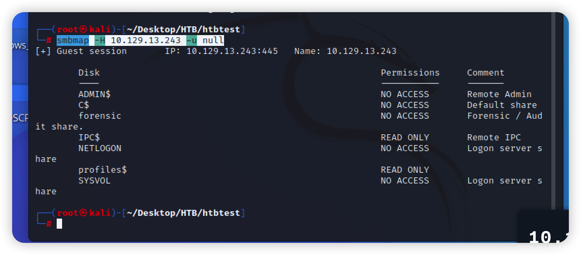The width and height of the screenshot is (581, 255).
Task: Click the profiles$ share entry
Action: tap(103, 170)
